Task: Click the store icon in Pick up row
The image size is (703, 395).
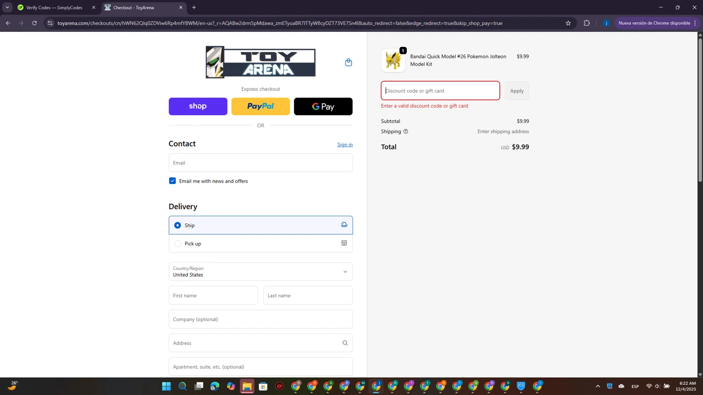Action: click(x=344, y=243)
